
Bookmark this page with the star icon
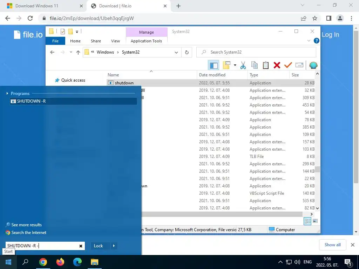315,18
